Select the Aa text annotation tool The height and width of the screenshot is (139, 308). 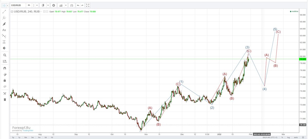pos(4,30)
